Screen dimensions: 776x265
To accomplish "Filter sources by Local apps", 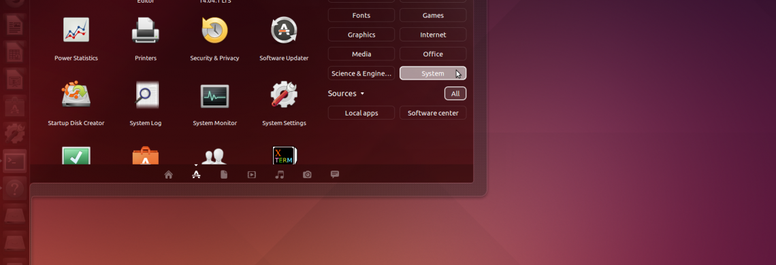I will [361, 113].
